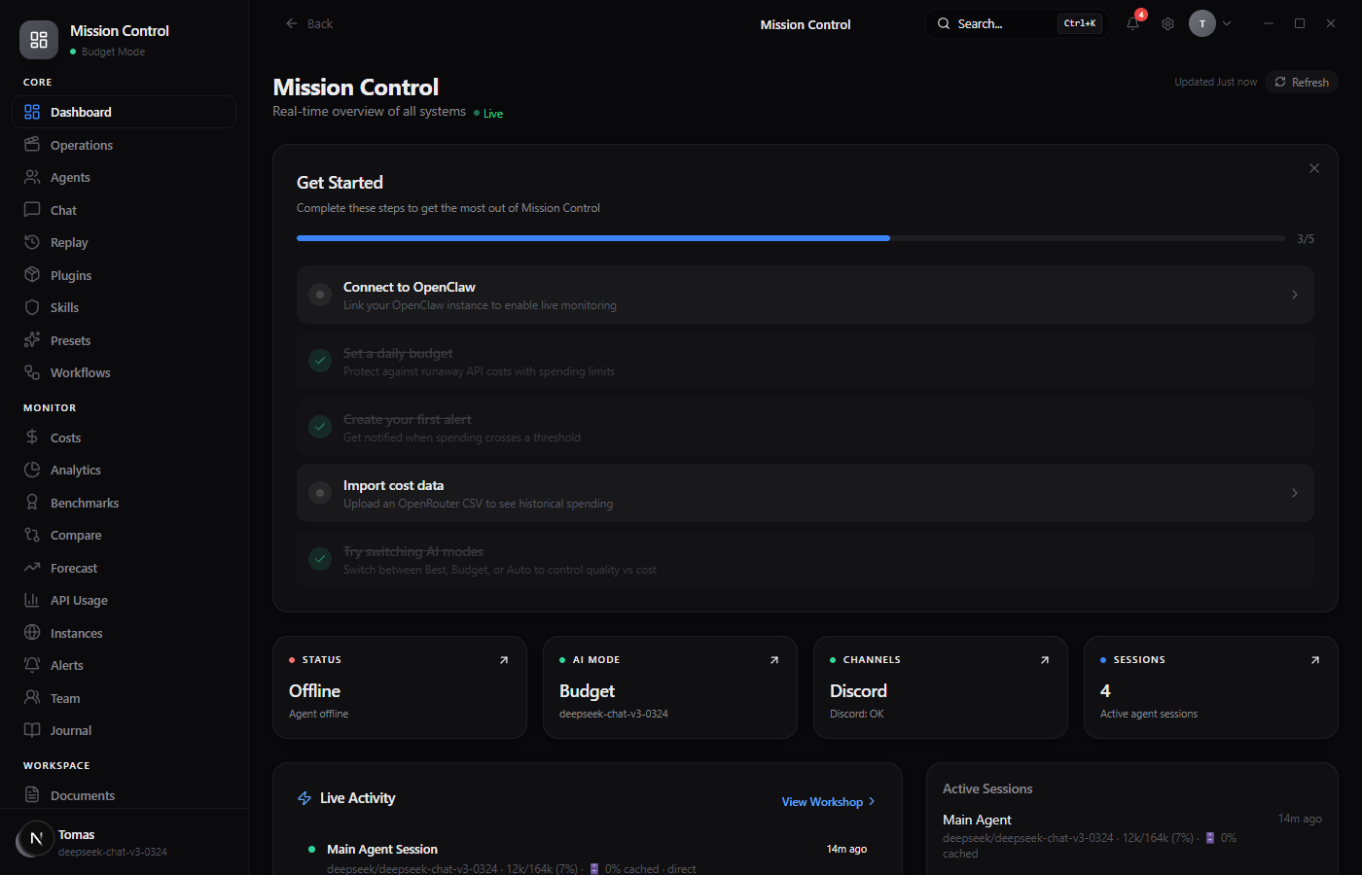Open the Sessions card arrow
The height and width of the screenshot is (875, 1362).
[x=1315, y=660]
